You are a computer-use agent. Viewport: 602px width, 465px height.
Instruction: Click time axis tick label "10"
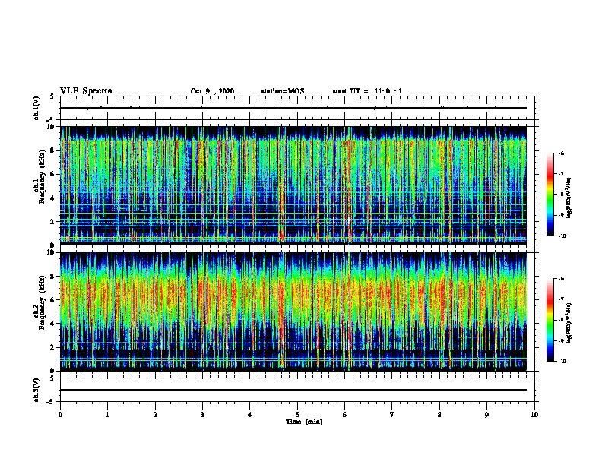[x=534, y=415]
